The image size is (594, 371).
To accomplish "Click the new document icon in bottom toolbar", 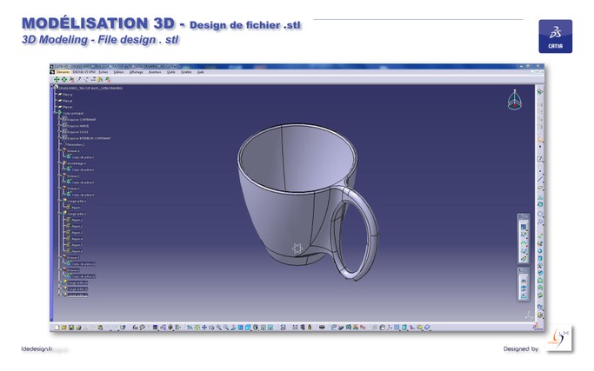I will pos(57,328).
